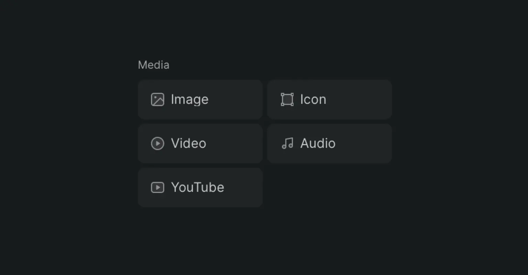528x275 pixels.
Task: Click the "Audio" text label
Action: [x=318, y=143]
